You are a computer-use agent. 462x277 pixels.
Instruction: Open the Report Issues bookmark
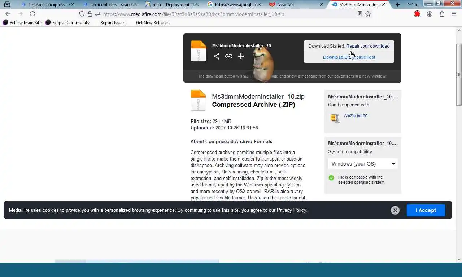[x=113, y=22]
